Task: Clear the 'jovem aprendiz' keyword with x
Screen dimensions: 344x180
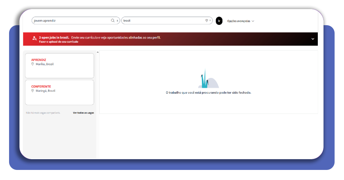Action: click(x=117, y=20)
